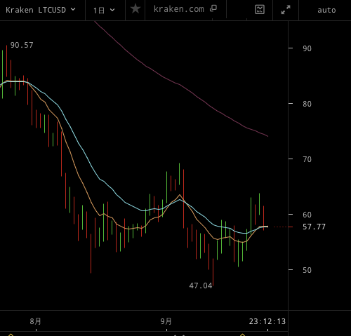
Task: Click the current price label 57.77
Action: tap(314, 227)
